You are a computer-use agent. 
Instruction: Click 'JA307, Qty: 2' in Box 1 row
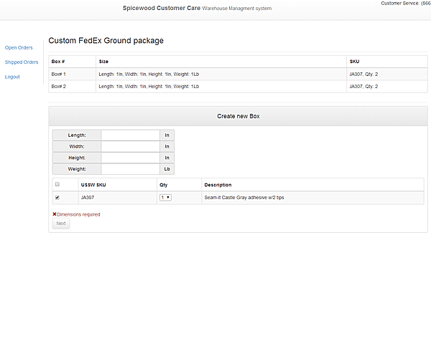tap(363, 74)
